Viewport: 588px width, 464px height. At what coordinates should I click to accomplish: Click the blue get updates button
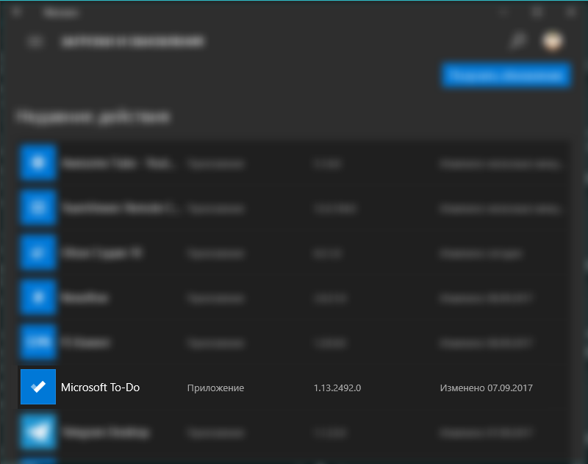pos(506,75)
